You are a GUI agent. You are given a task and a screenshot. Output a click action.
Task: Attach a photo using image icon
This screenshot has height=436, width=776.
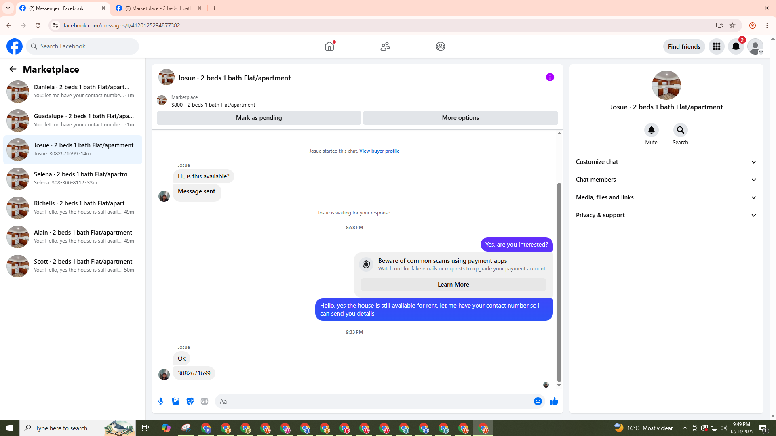[x=175, y=401]
